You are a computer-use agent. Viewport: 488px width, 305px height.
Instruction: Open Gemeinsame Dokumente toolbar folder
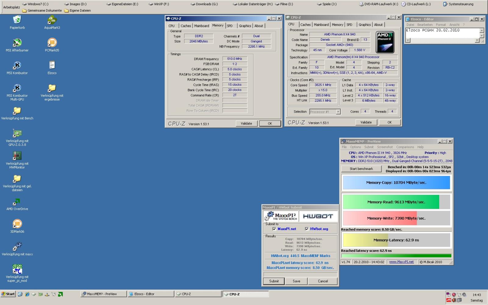[x=42, y=10]
